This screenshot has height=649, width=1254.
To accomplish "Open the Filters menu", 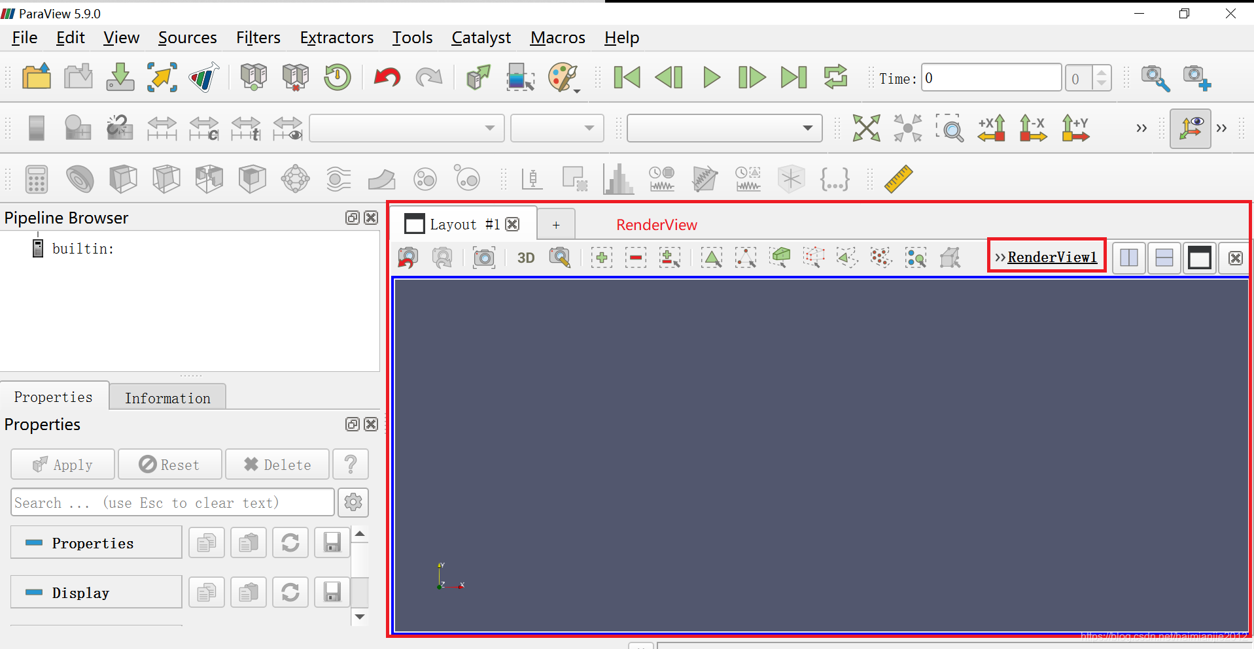I will [x=258, y=37].
